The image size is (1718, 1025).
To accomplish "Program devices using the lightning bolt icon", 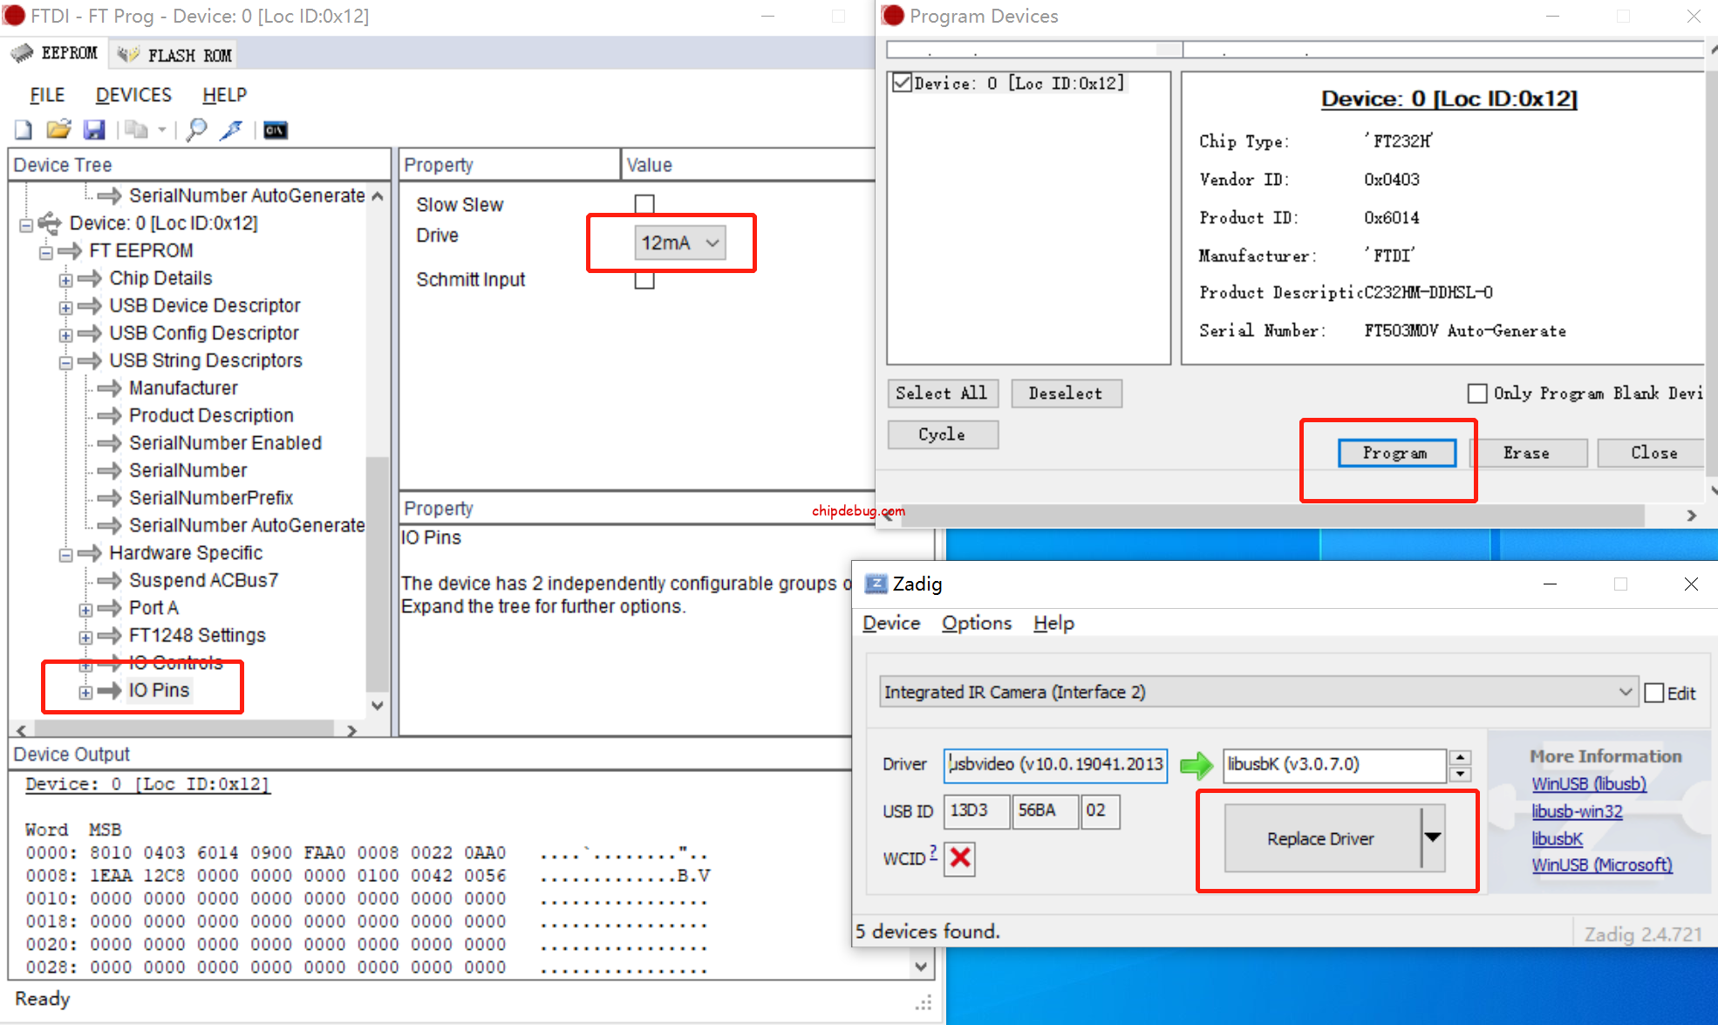I will click(232, 130).
